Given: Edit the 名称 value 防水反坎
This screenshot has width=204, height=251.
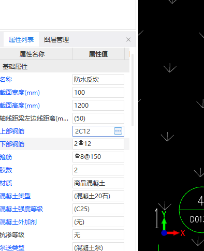Looking at the screenshot, I should coord(98,80).
